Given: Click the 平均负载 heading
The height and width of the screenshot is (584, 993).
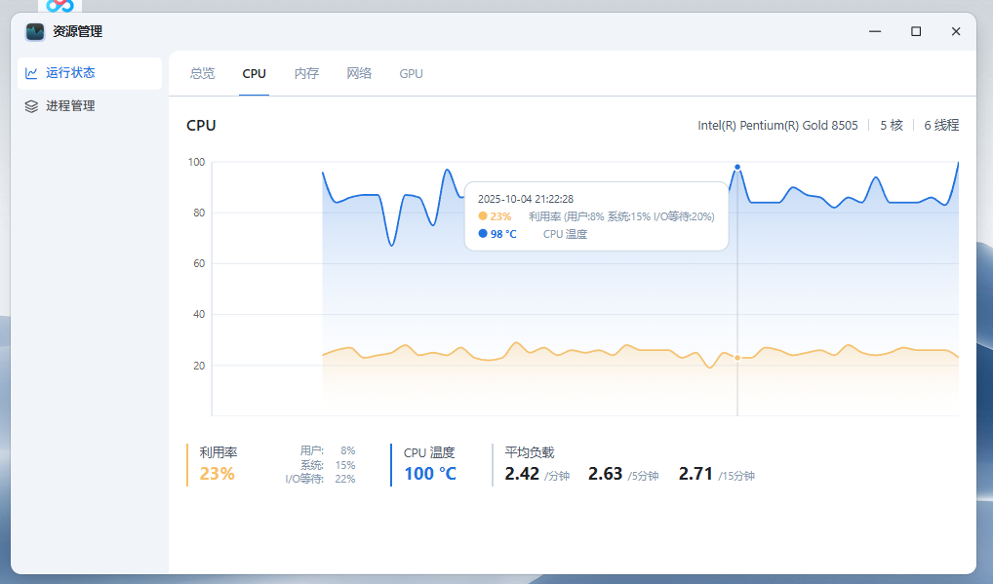Looking at the screenshot, I should 530,452.
